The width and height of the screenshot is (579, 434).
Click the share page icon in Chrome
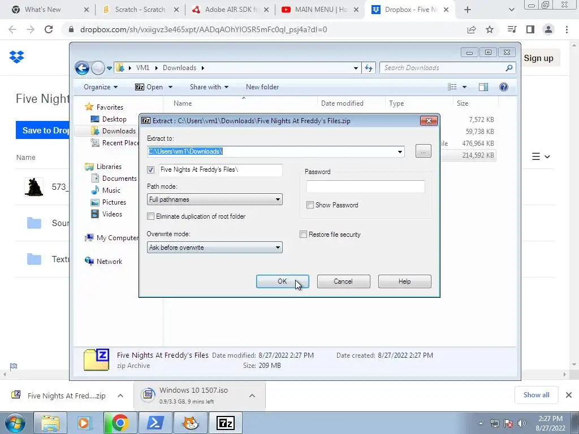coord(472,29)
